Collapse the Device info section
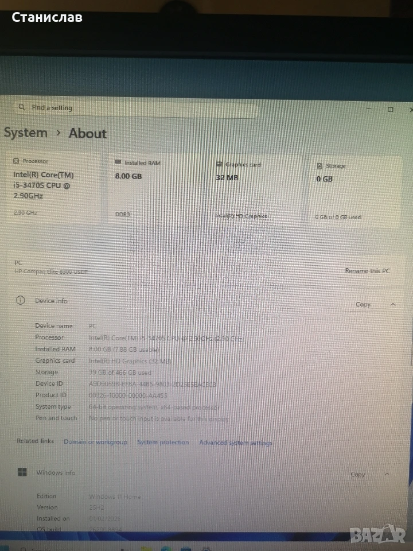 coord(393,304)
